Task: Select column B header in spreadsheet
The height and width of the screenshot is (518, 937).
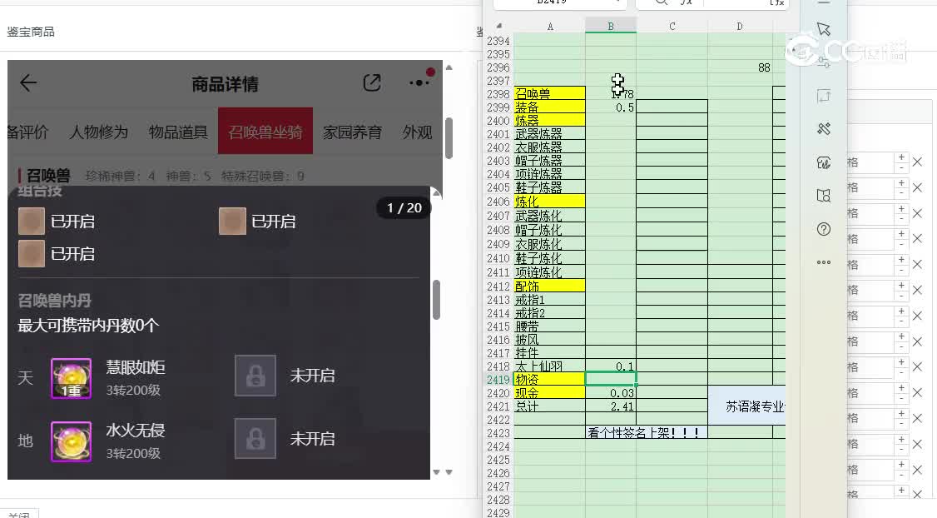Action: click(x=610, y=27)
